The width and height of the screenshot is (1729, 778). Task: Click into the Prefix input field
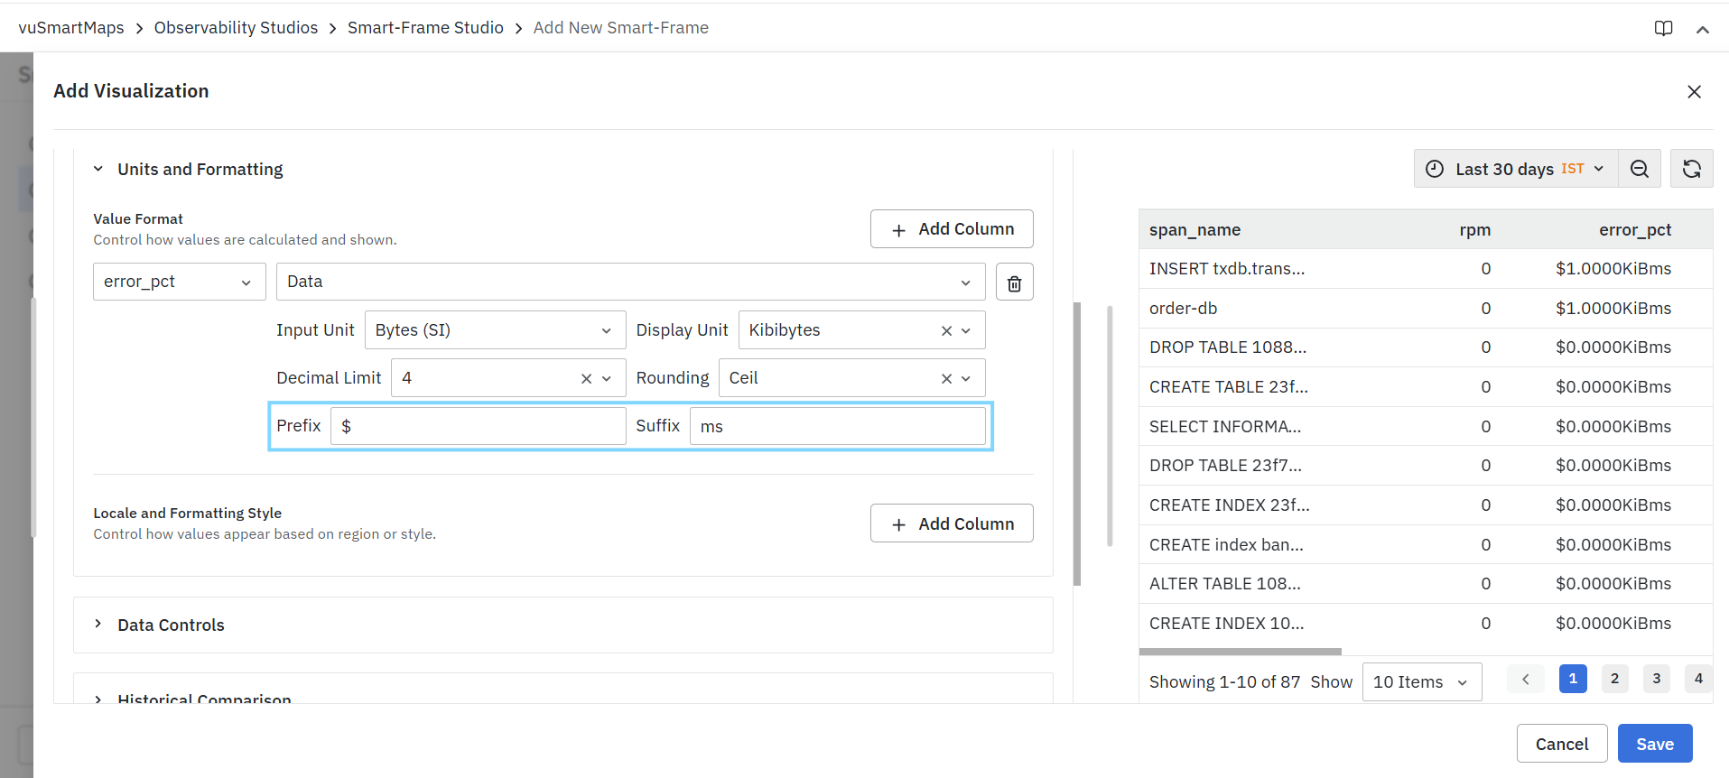tap(479, 426)
